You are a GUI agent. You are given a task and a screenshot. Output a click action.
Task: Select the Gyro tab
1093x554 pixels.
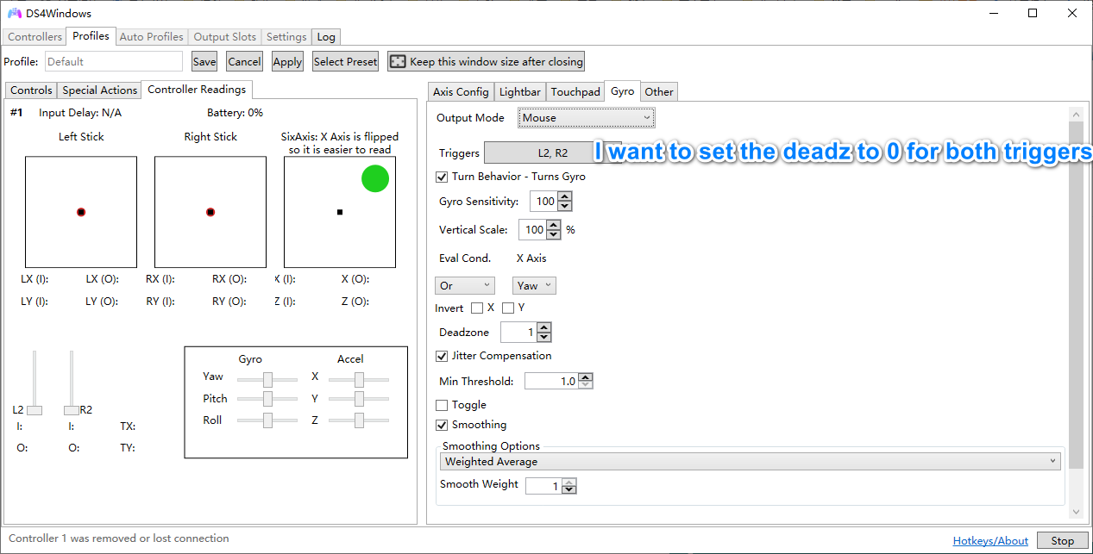pos(622,91)
